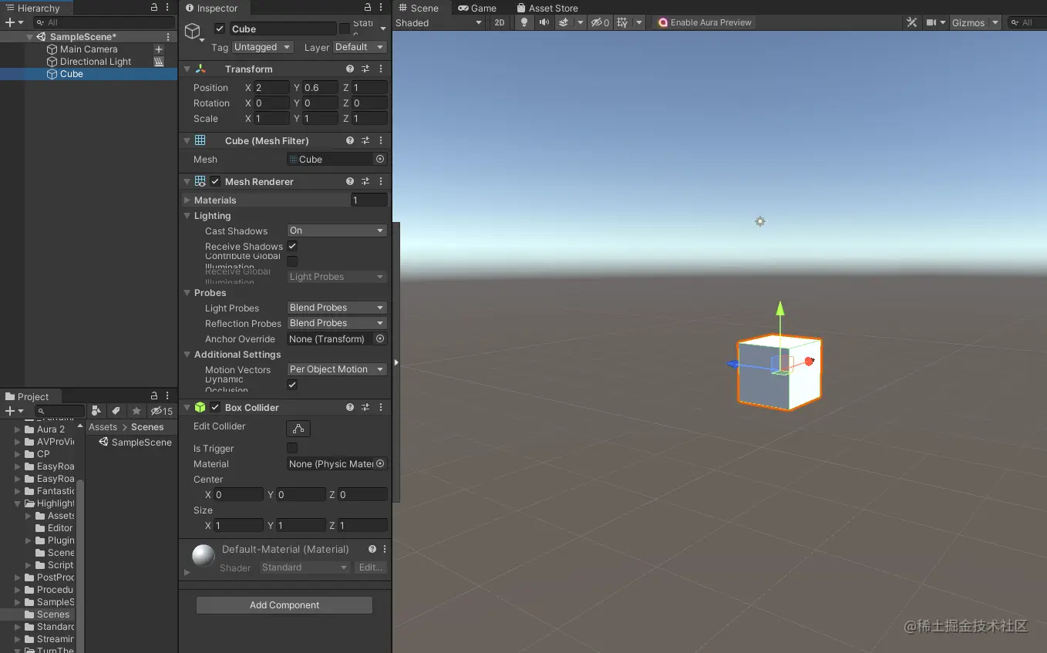Toggle scene view lighting lightbulb icon
The image size is (1047, 653).
tap(523, 22)
